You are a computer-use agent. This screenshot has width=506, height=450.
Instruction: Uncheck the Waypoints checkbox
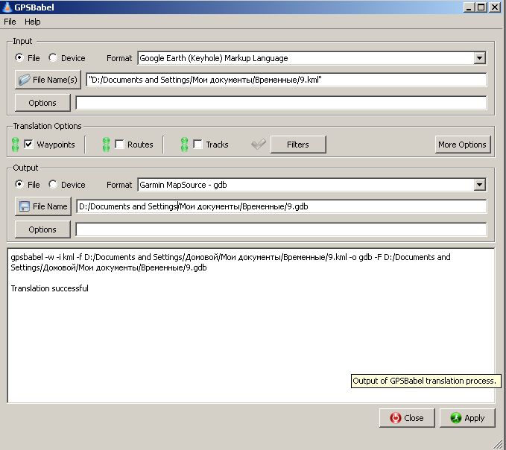point(28,145)
